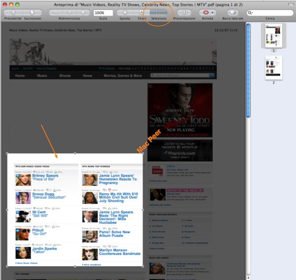
Task: Open the Annota dropdown arrow
Action: click(x=212, y=12)
